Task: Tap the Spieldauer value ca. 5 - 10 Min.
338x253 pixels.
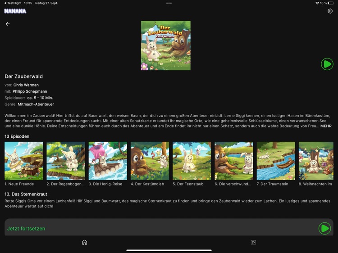Action: pos(40,98)
